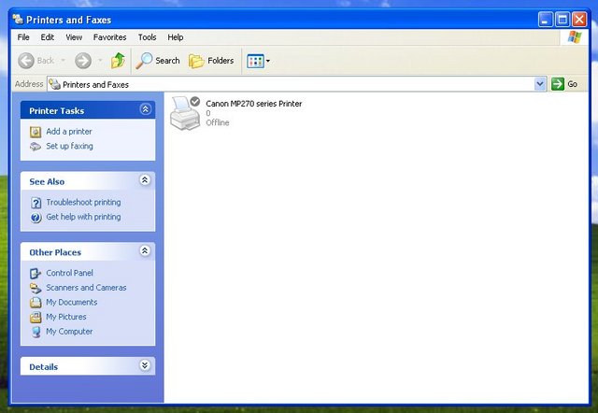Click the Add a printer icon

36,132
